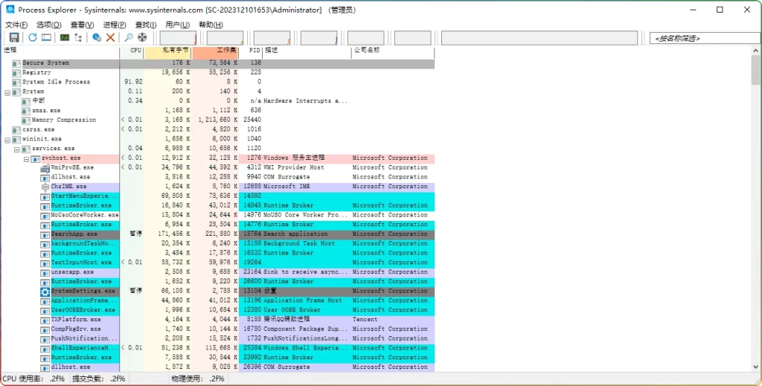Screen dimensions: 762x386
Task: Collapse the System process tree node
Action: (7, 91)
